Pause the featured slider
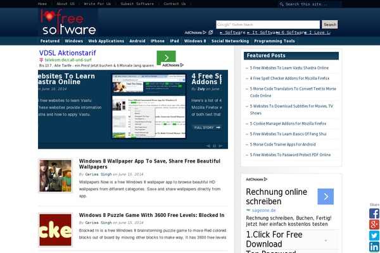Viewport: 380px width, 253px height. click(x=214, y=145)
